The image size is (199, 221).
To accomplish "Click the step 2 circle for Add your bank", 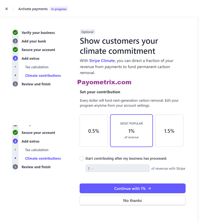I will click(x=15, y=41).
